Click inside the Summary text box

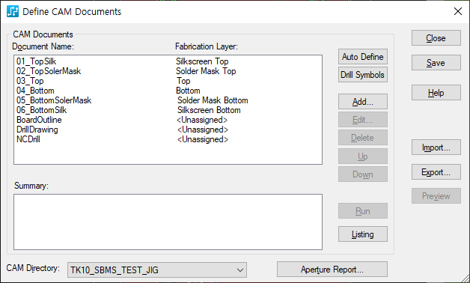[168, 222]
